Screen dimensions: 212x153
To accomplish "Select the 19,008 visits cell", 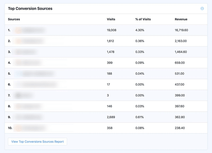I will point(111,30).
